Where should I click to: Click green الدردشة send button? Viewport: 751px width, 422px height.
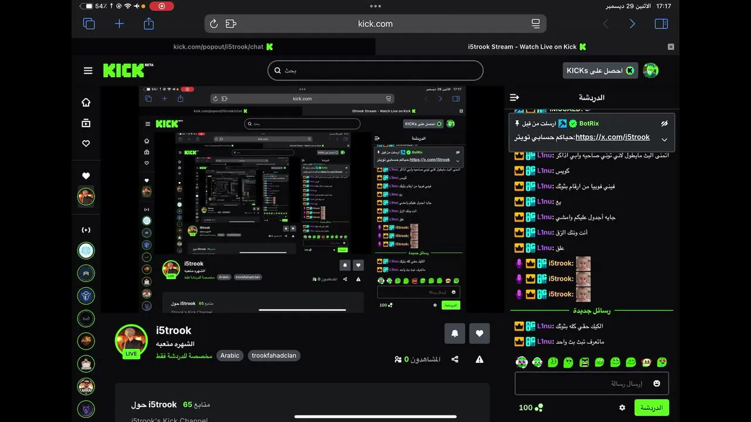[651, 407]
